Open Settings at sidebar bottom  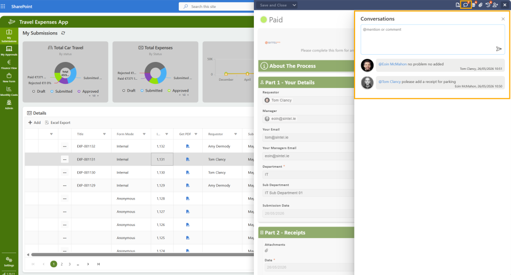pyautogui.click(x=9, y=261)
